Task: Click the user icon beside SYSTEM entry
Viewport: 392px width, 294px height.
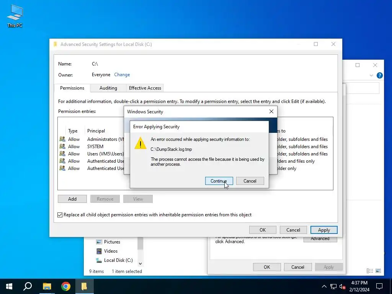Action: [62, 146]
